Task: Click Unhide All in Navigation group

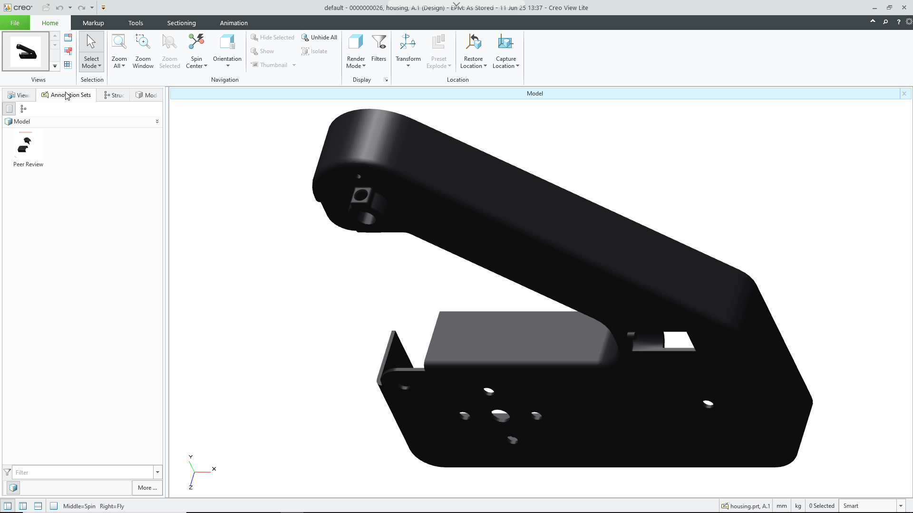Action: coord(320,38)
